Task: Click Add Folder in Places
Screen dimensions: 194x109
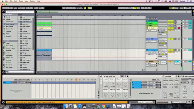Action: 9,67
